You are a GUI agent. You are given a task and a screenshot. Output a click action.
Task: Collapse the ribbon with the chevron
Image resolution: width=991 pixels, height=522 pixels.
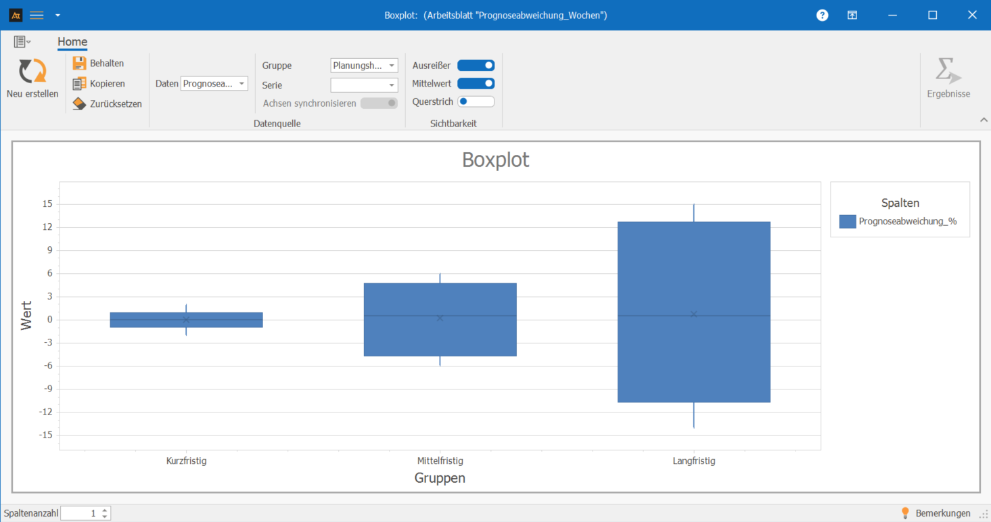click(x=984, y=120)
